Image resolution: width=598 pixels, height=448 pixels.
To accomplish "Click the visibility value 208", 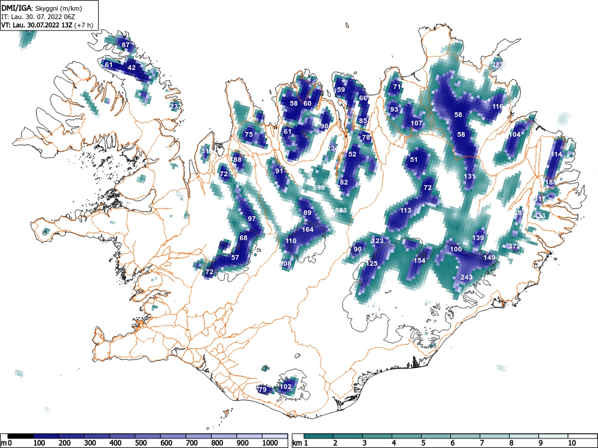I will 285,263.
